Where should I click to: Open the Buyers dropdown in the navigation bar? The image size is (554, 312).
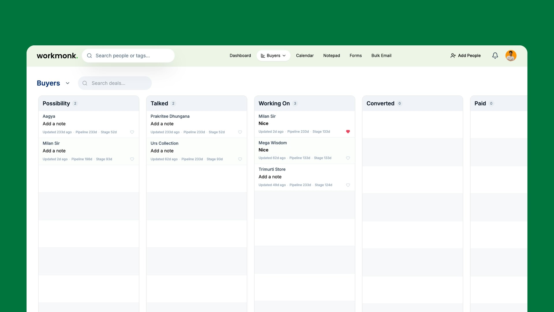[x=273, y=55]
